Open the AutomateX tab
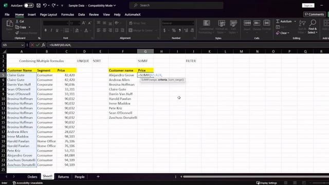The image size is (329, 185). tap(133, 14)
